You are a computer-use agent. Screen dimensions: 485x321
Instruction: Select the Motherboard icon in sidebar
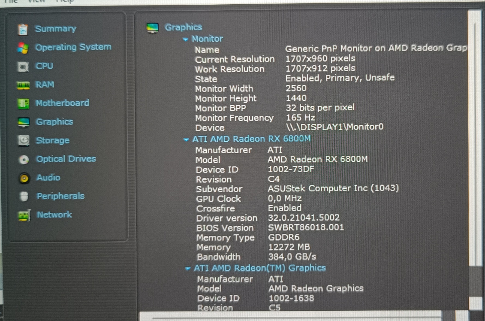(x=23, y=104)
